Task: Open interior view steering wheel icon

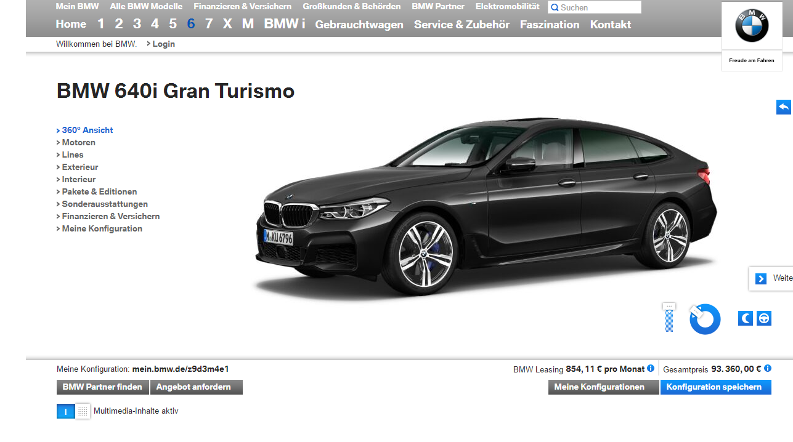Action: (x=764, y=318)
